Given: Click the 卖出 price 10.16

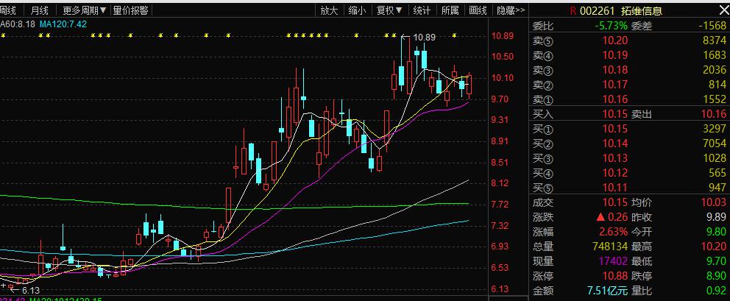Looking at the screenshot, I should [x=714, y=113].
